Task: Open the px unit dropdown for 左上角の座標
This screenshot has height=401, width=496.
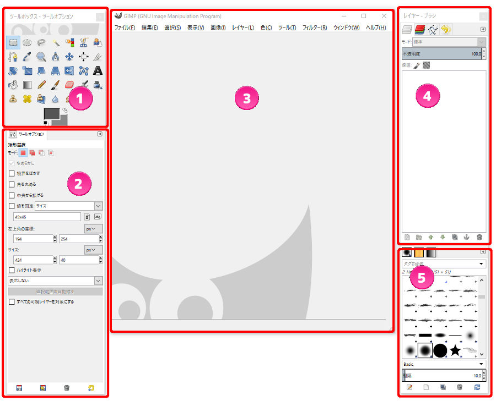Action: [x=93, y=229]
